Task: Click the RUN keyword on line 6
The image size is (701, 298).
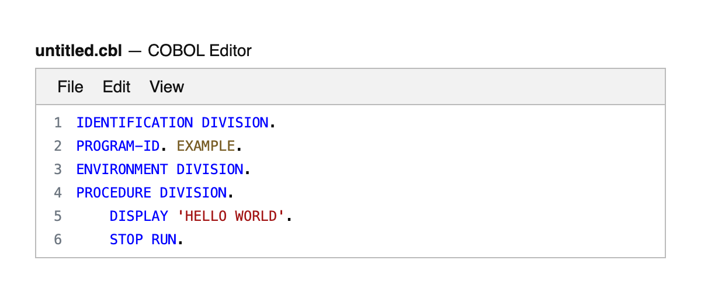Action: [164, 240]
